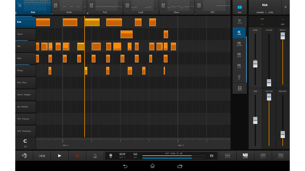Open the Kick channel 1 selector
Screen dimensions: 305x171
click(x=239, y=9)
